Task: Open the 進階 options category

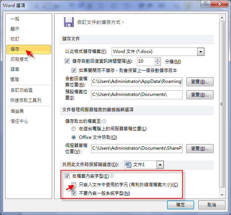Action: point(15,79)
